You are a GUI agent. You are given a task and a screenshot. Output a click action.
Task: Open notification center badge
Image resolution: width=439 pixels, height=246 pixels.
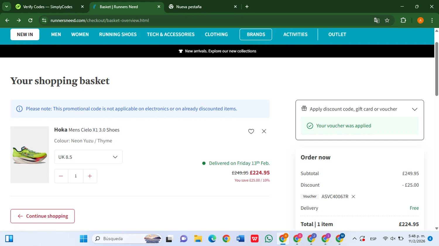[x=430, y=239]
